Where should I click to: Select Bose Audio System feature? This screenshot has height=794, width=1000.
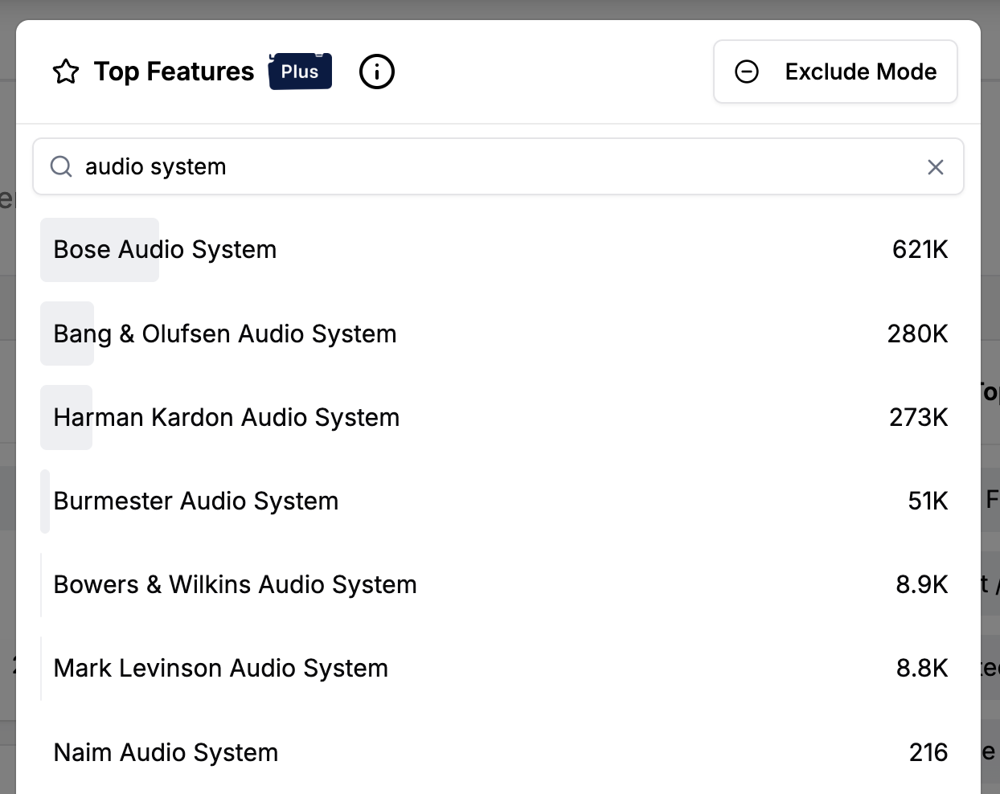pos(498,250)
